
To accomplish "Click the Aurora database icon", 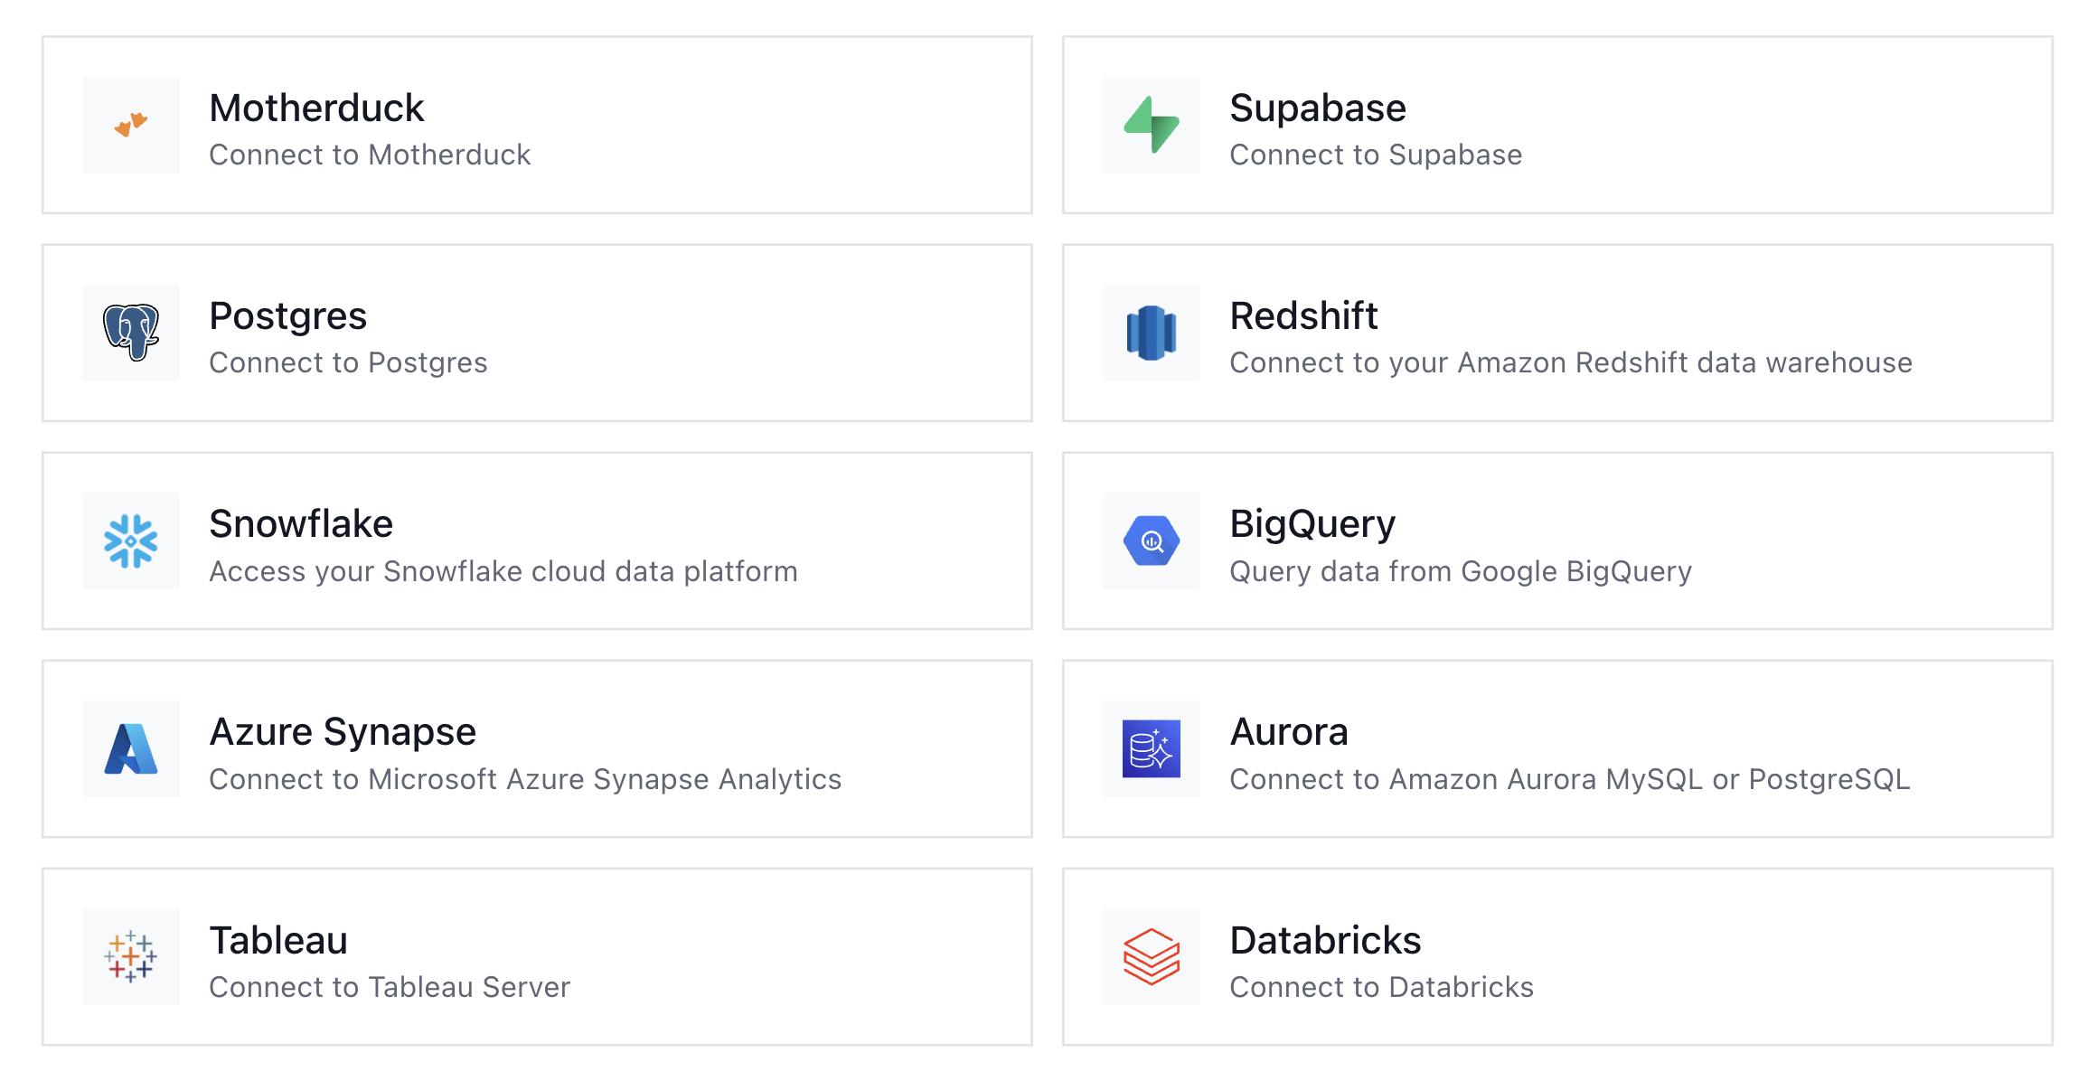I will tap(1152, 748).
